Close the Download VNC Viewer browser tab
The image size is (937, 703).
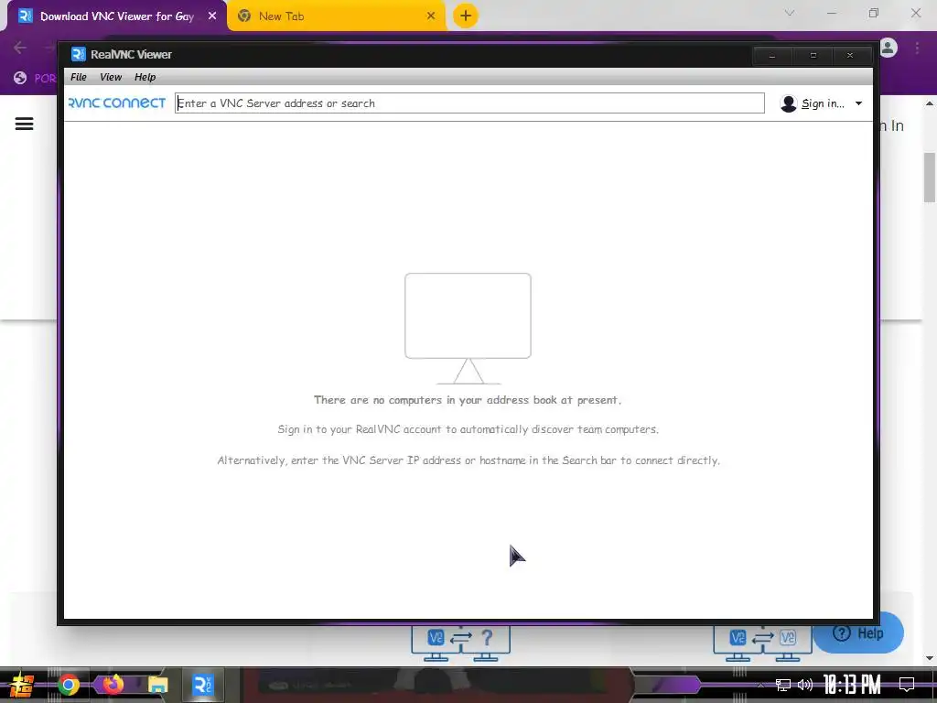pos(212,16)
